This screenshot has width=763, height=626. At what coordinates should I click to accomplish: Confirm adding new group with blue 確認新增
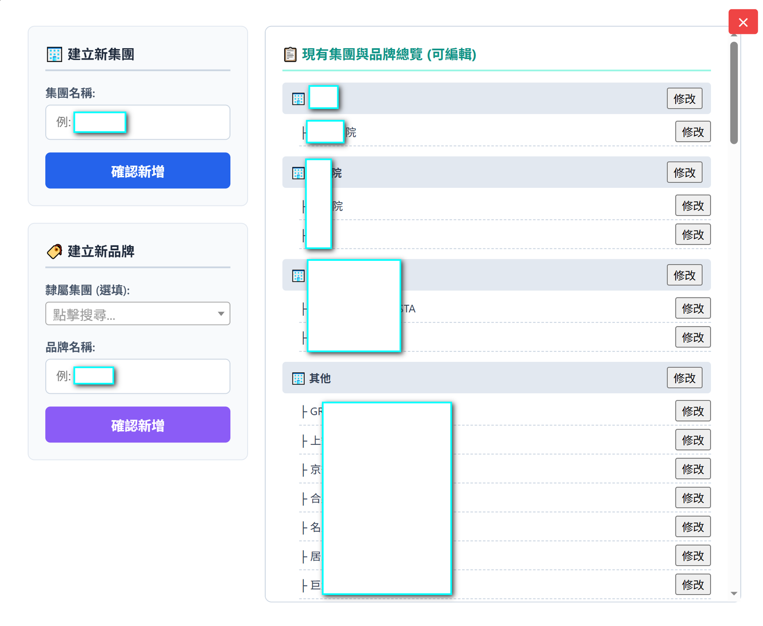coord(138,171)
